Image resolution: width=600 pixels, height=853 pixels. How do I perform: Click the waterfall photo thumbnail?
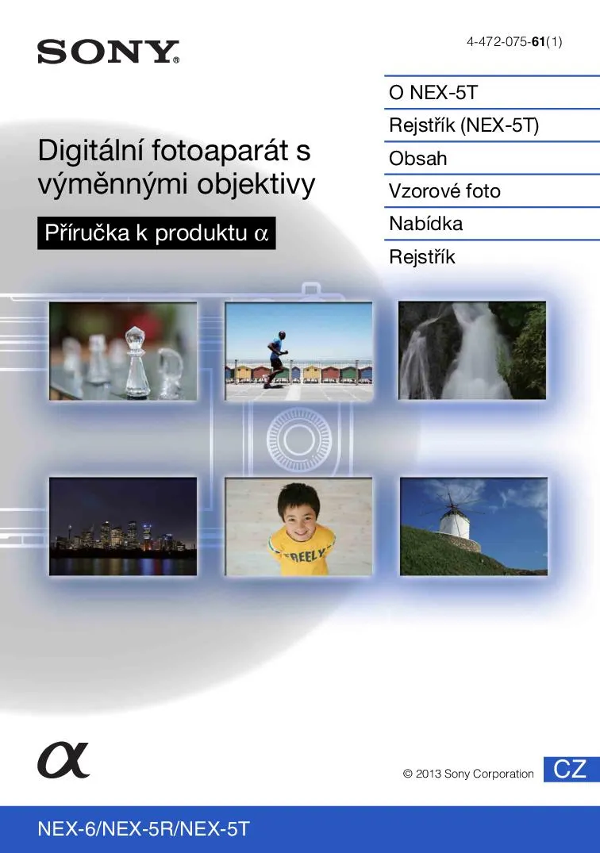(x=472, y=351)
